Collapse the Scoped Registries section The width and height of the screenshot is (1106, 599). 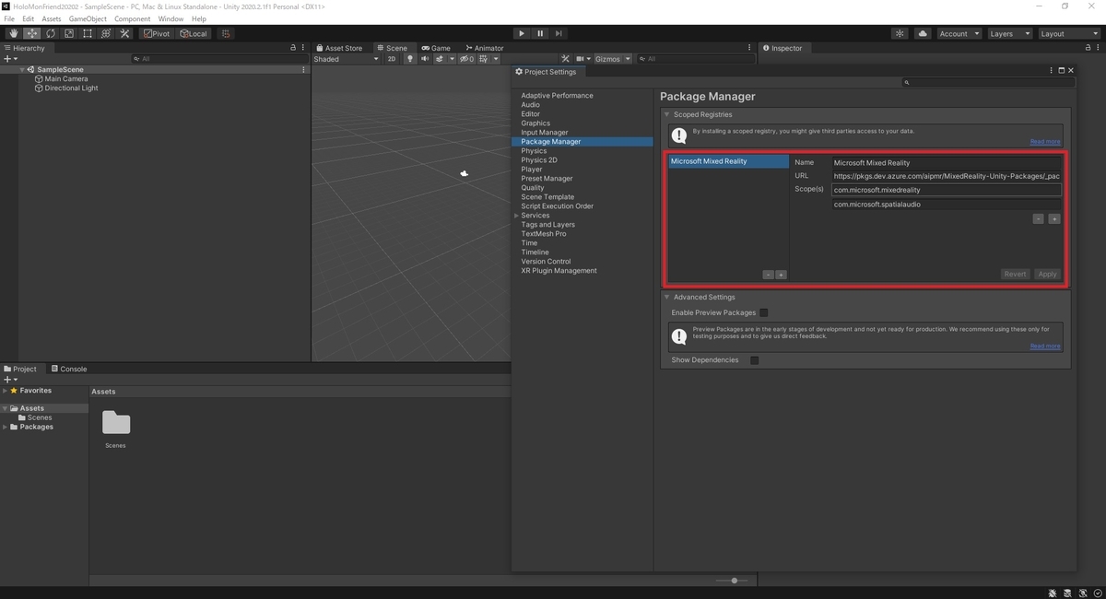click(667, 114)
